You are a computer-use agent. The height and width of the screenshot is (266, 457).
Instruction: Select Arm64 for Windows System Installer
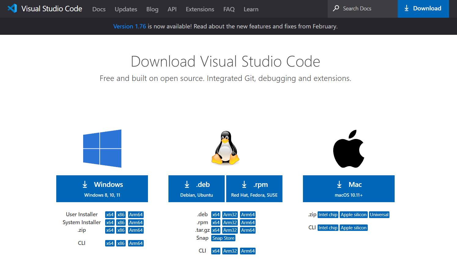(136, 223)
